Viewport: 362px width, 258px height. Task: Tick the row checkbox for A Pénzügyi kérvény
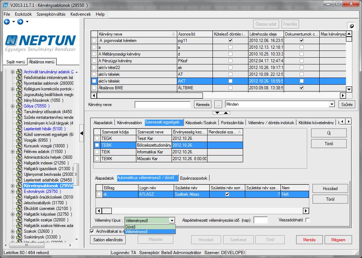coord(94,61)
